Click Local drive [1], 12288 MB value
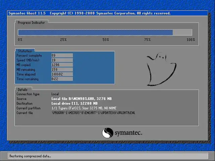215x161 pixels. tap(75, 103)
